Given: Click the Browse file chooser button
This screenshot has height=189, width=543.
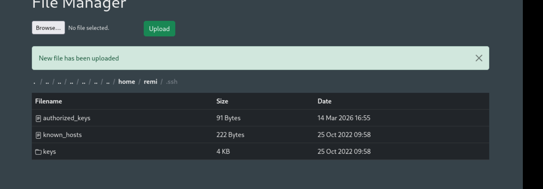Looking at the screenshot, I should click(x=48, y=28).
